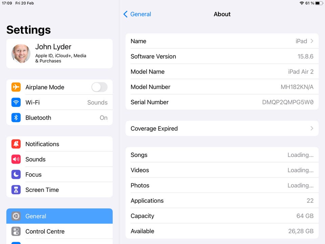The width and height of the screenshot is (325, 244).
Task: Open Focus settings
Action: click(60, 175)
